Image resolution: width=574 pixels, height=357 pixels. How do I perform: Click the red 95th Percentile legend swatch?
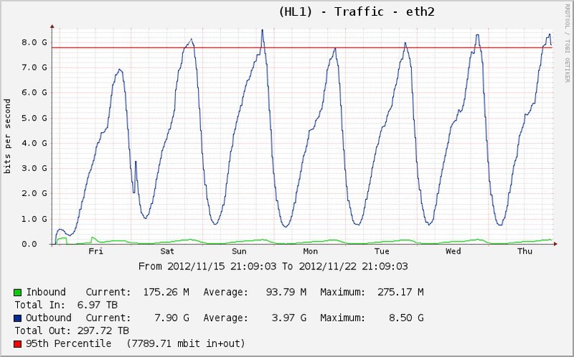[17, 344]
